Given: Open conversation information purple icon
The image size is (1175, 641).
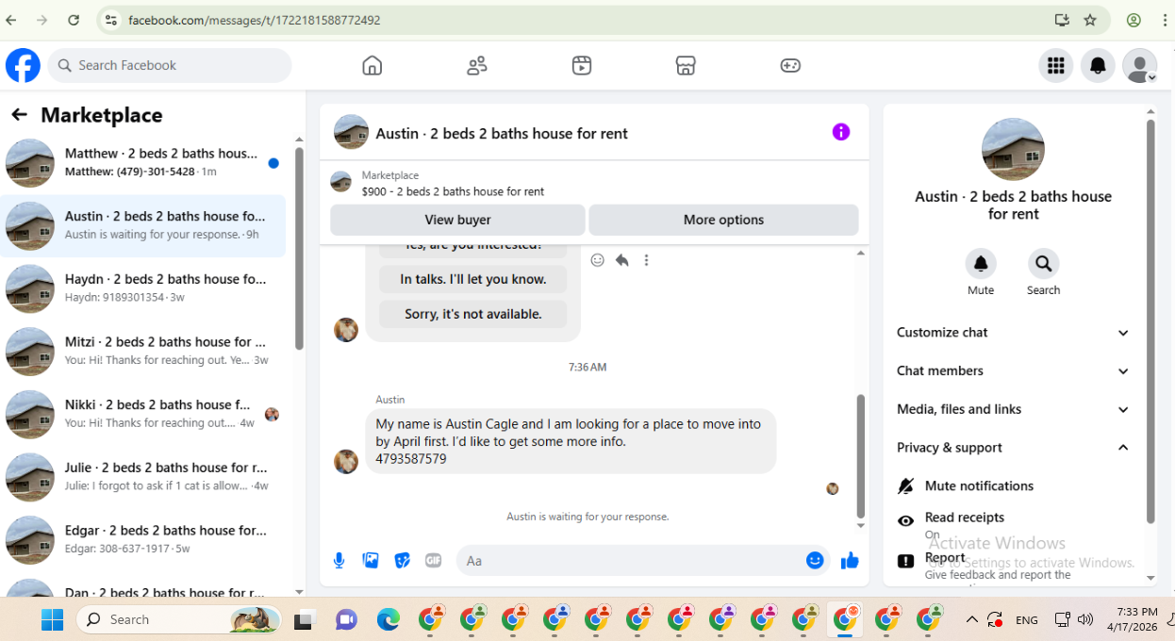Looking at the screenshot, I should (x=841, y=132).
